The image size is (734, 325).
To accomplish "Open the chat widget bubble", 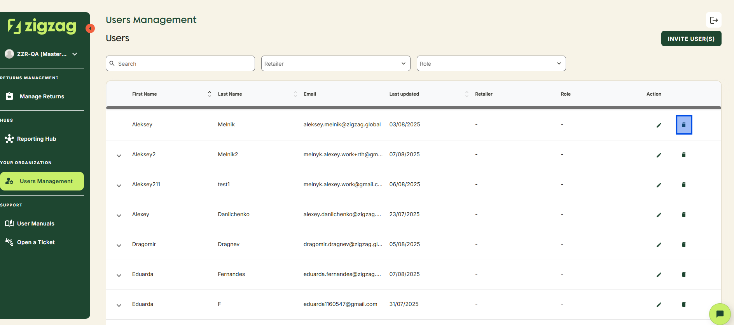I will click(x=720, y=314).
